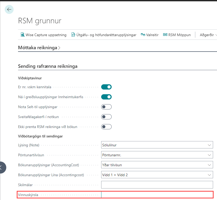Screen dimensions: 217x200
Task: Expand the Móttaka reikninga section
Action: (x=39, y=48)
